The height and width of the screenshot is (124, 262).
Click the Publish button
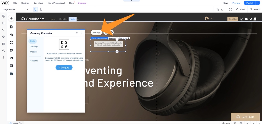250,3
